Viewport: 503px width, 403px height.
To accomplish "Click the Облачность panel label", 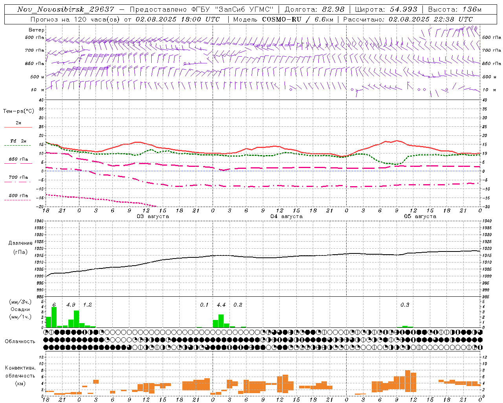I will point(20,341).
